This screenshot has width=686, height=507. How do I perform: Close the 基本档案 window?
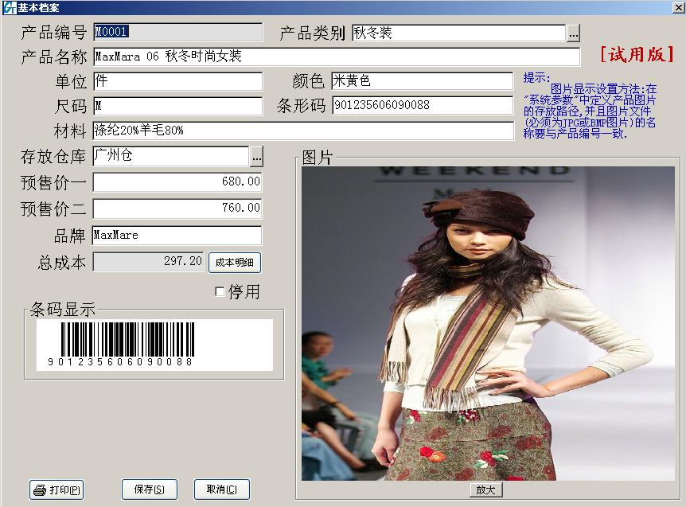coord(679,7)
